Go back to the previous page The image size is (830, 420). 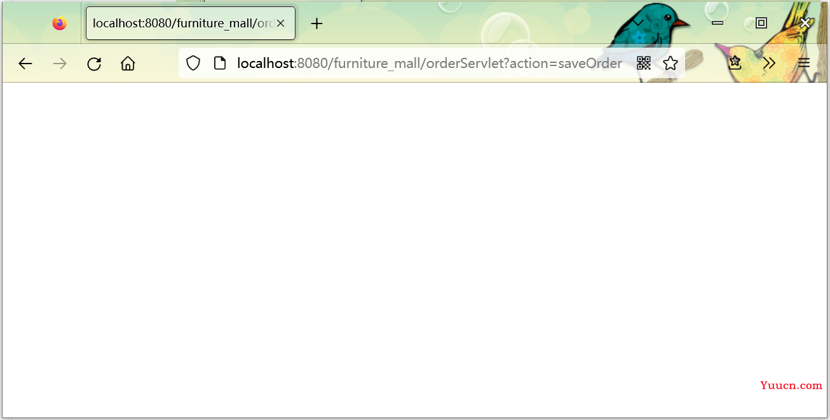pyautogui.click(x=25, y=64)
